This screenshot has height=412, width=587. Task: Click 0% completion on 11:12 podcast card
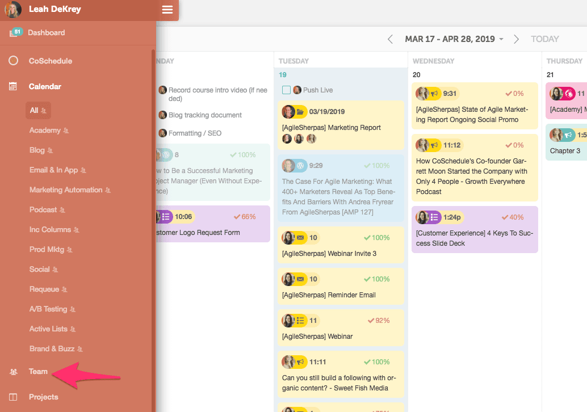[x=514, y=145]
